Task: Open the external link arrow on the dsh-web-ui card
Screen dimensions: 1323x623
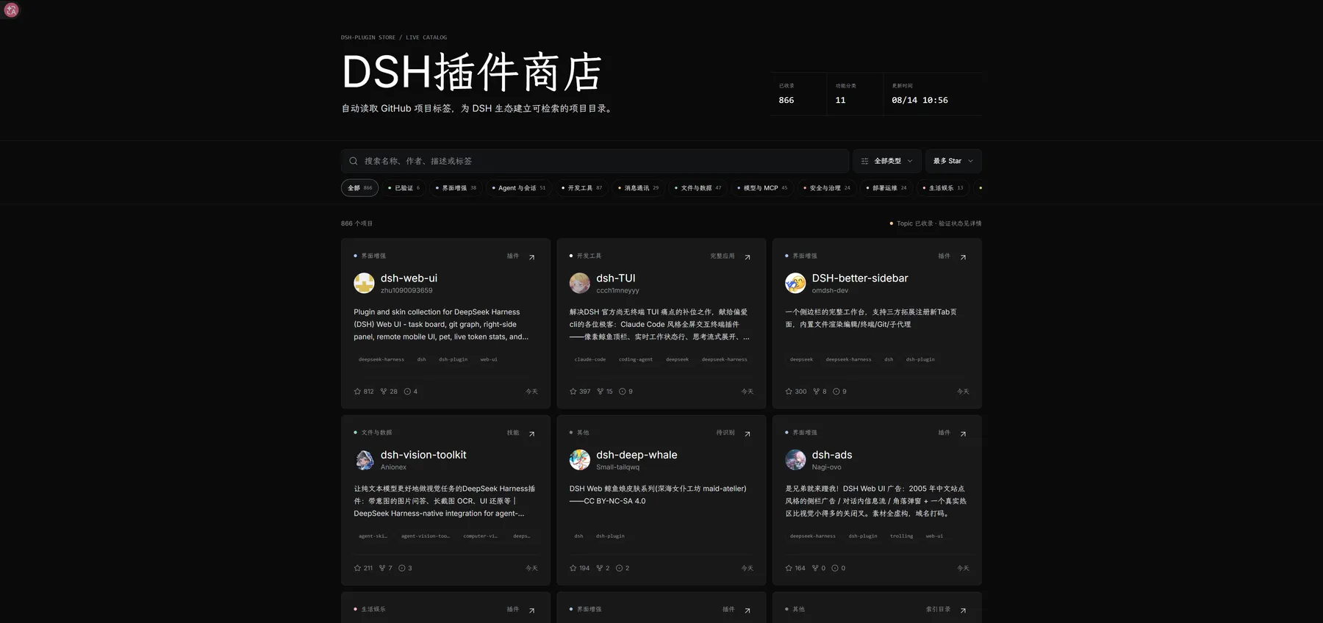Action: click(x=531, y=257)
